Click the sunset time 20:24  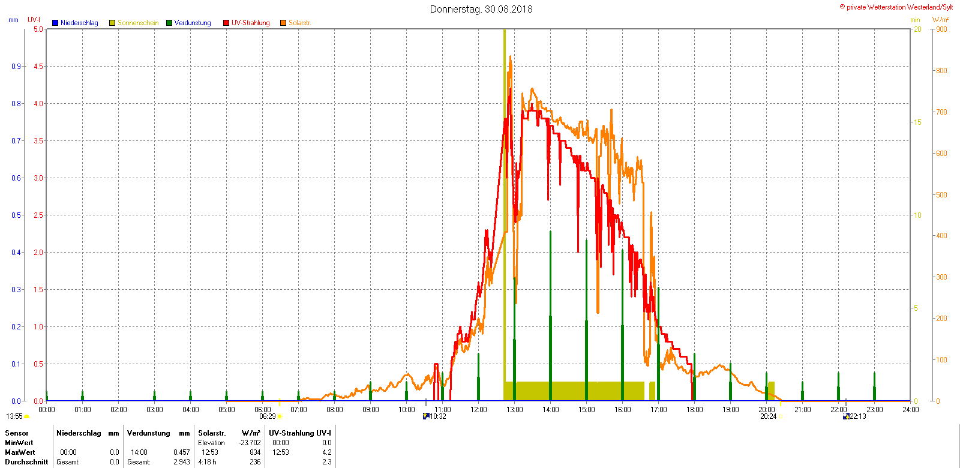pos(769,416)
